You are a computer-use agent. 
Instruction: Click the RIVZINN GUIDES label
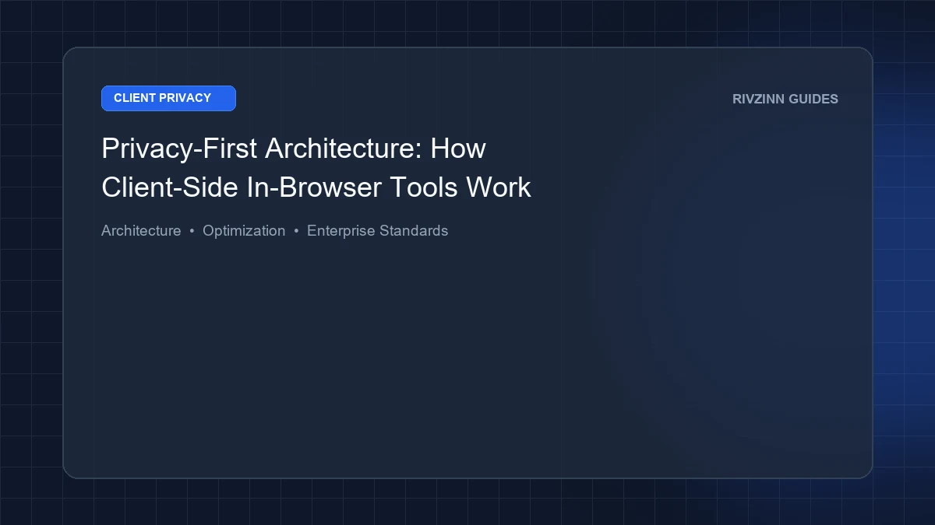click(x=785, y=99)
